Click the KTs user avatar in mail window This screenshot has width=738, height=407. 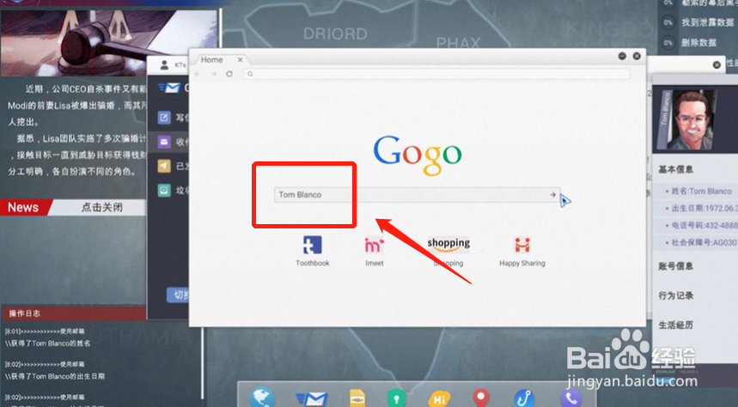(x=164, y=65)
